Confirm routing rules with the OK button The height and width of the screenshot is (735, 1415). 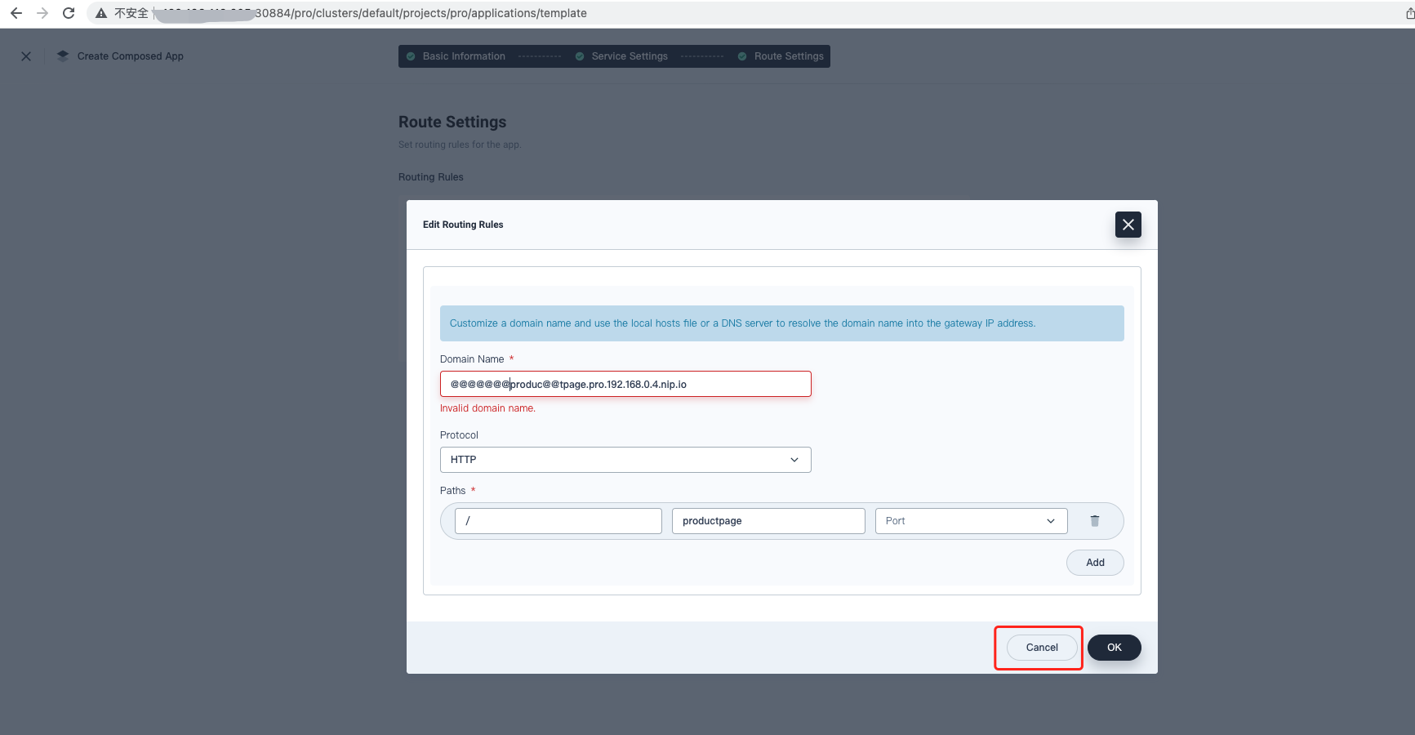click(1114, 647)
